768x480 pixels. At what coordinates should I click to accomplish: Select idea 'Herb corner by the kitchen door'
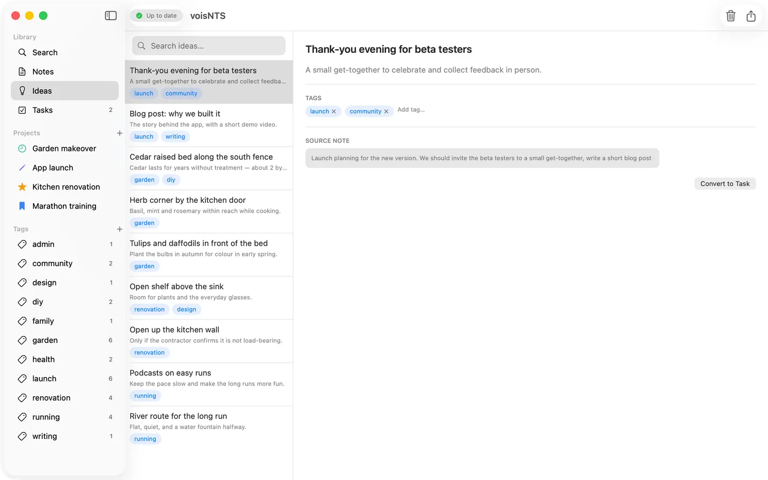click(x=209, y=212)
